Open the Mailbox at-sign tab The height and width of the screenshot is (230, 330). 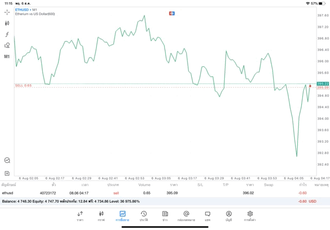point(186,216)
